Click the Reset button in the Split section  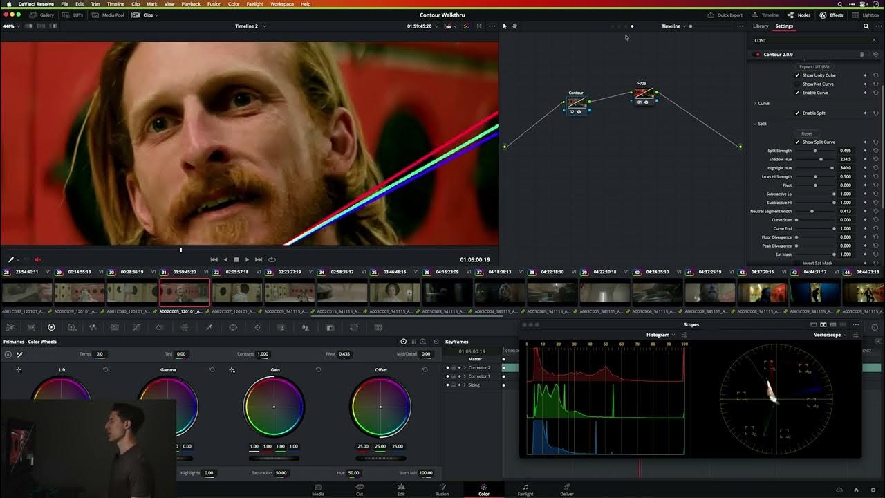coord(807,133)
